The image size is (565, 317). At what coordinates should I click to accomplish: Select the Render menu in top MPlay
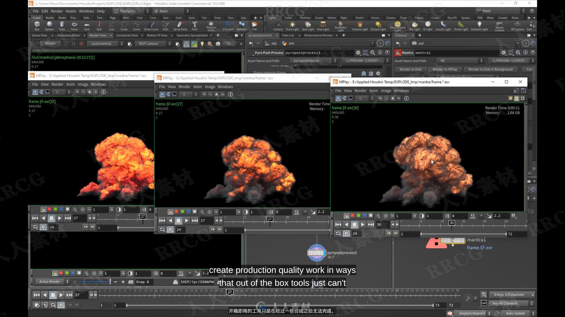[x=360, y=90]
